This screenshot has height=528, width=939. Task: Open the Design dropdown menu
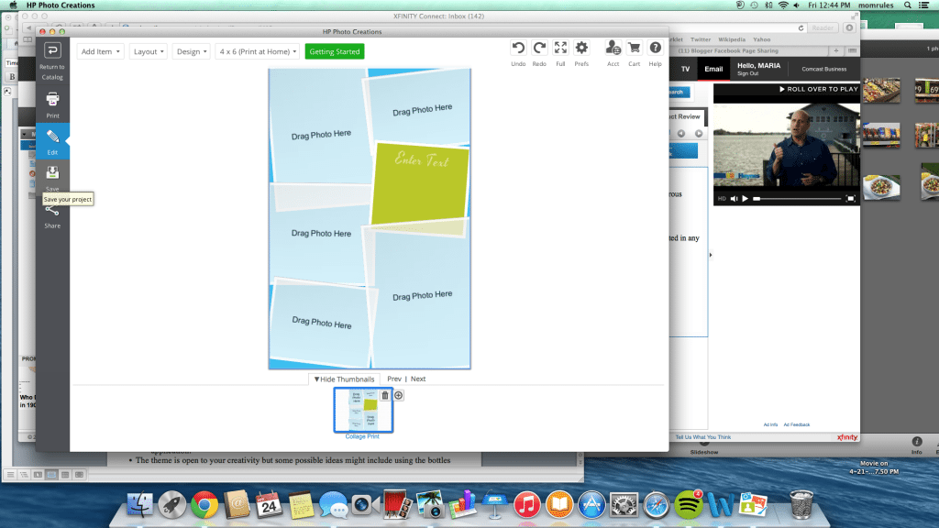[x=191, y=51]
